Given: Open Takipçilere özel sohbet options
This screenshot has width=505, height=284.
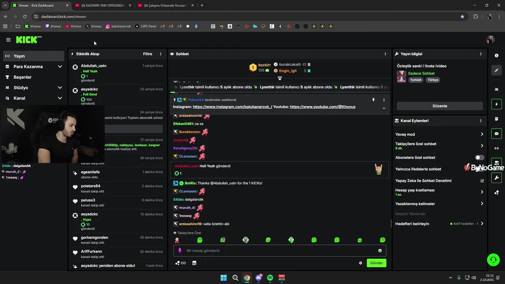Looking at the screenshot, I should pyautogui.click(x=439, y=146).
